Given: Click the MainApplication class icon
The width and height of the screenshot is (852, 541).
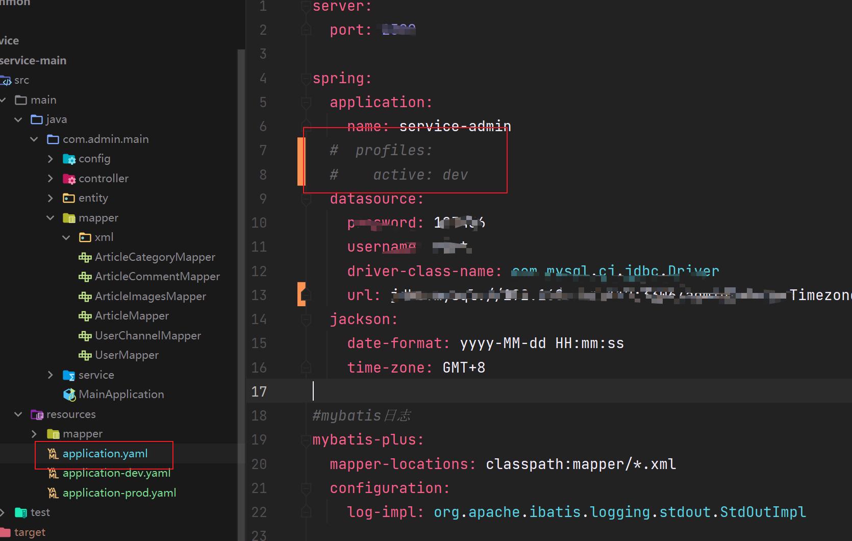Looking at the screenshot, I should pos(69,394).
